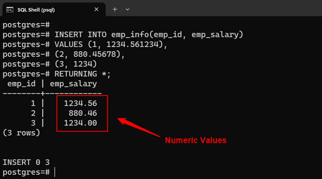Select the 880.46 salary value
Viewport: 322px width, 179px height.
[x=83, y=113]
